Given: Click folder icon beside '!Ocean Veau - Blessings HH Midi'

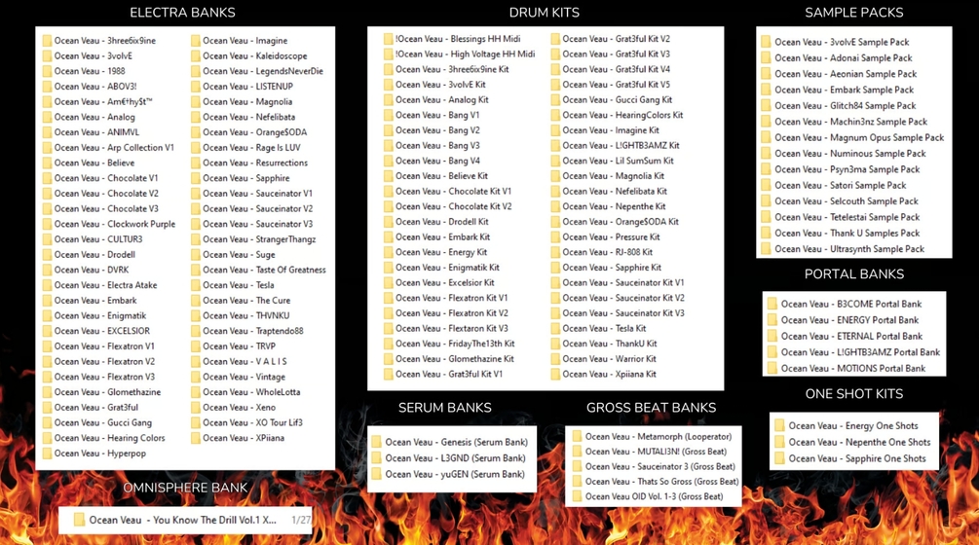Looking at the screenshot, I should [388, 39].
